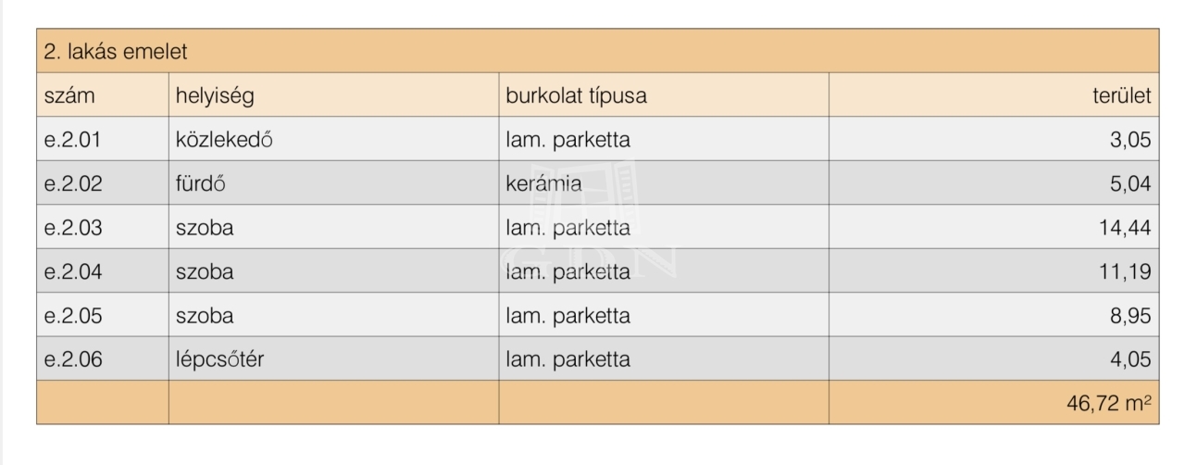The image size is (1185, 465).
Task: Select the e.2.05 row number
Action: click(x=73, y=316)
